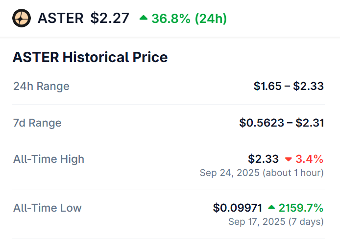Click the green up arrow beside 2159.7%
This screenshot has width=340, height=240.
pos(271,208)
